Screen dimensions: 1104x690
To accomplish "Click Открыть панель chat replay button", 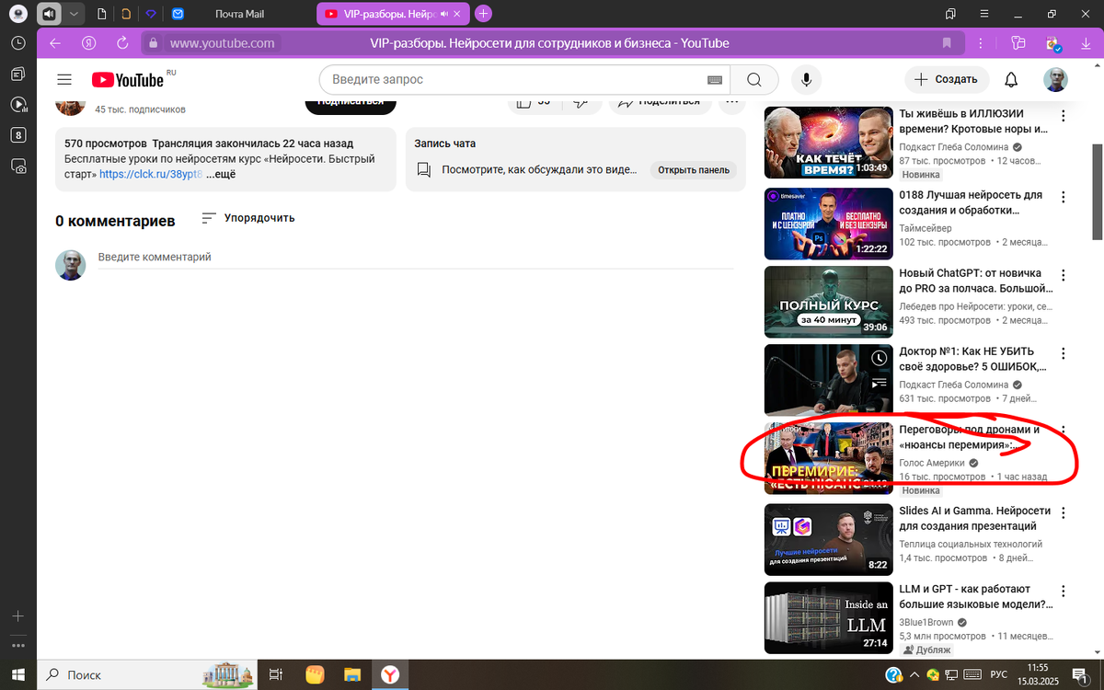I will pyautogui.click(x=695, y=169).
